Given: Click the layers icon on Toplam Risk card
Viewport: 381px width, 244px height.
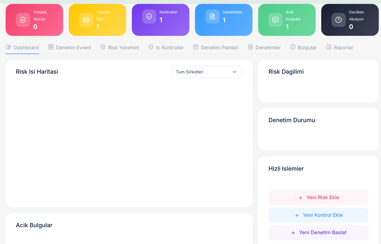Looking at the screenshot, I should point(86,20).
